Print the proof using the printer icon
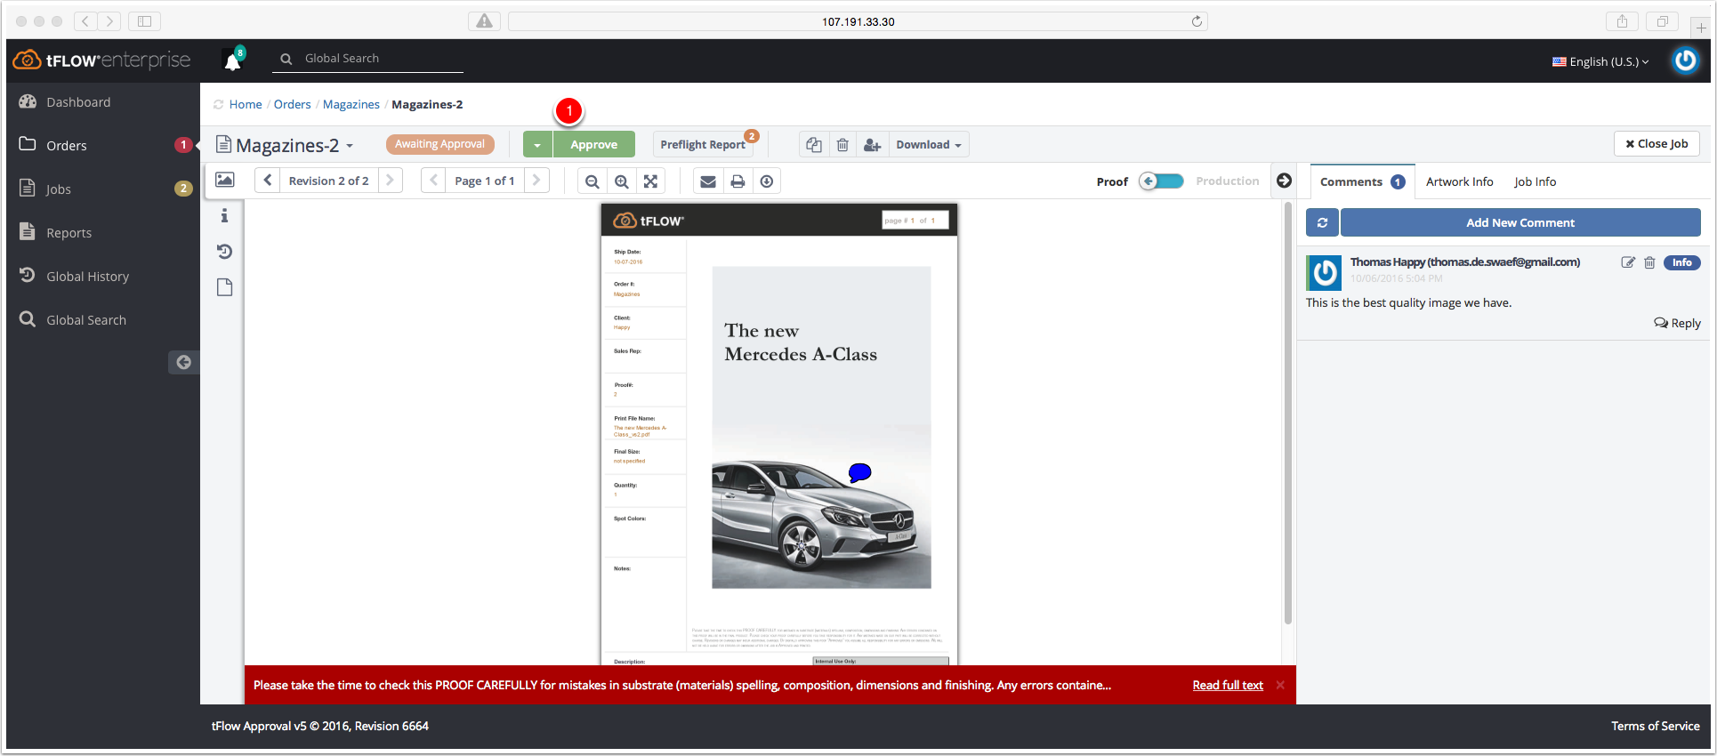Screen dimensions: 1717x756 pos(738,181)
